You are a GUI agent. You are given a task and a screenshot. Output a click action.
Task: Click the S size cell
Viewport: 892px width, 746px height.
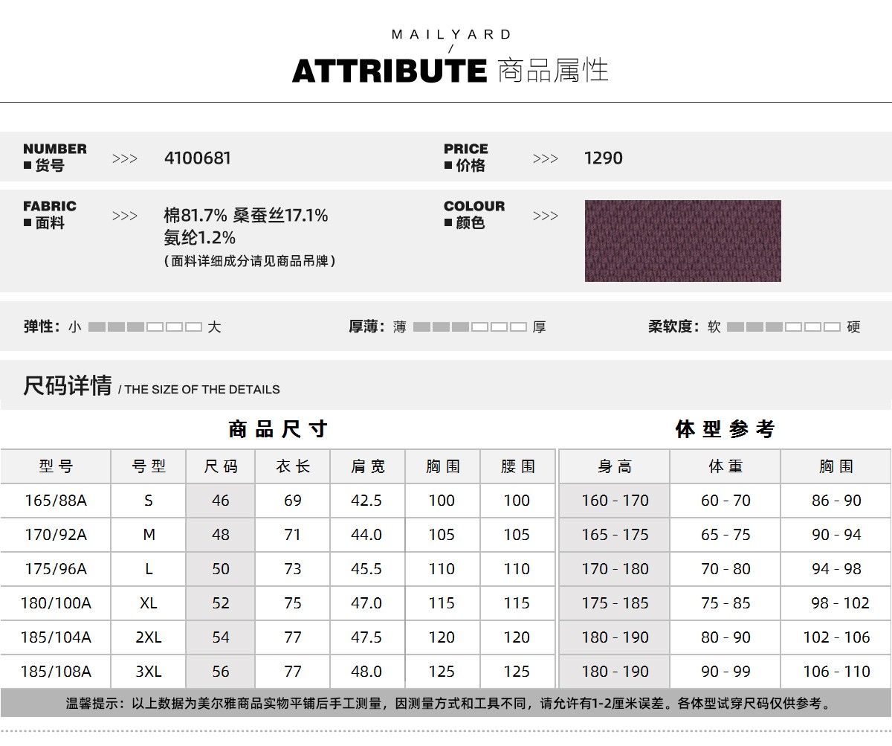coord(149,501)
